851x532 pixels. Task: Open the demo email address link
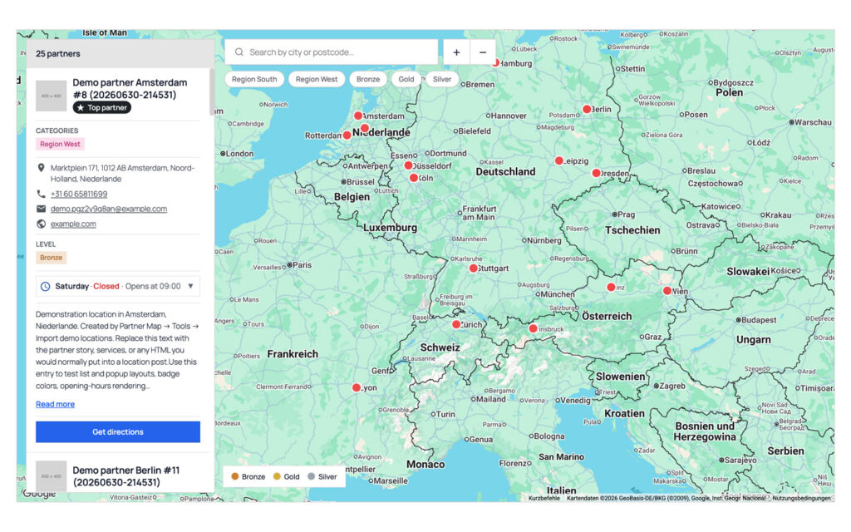(109, 209)
